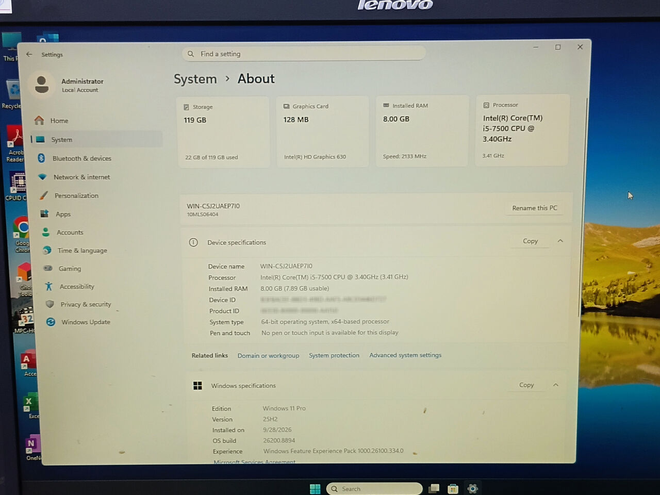Click the Graphics Card 128 MB card
The height and width of the screenshot is (495, 660).
(x=323, y=131)
